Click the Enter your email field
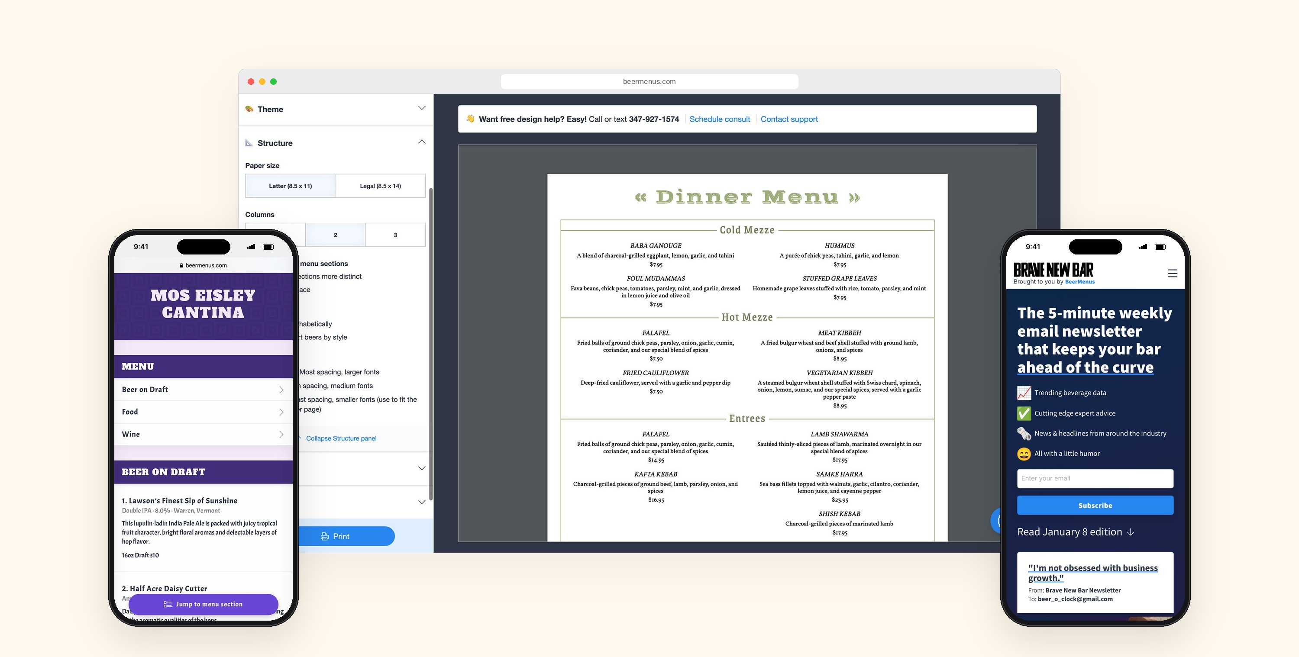 [x=1095, y=479]
